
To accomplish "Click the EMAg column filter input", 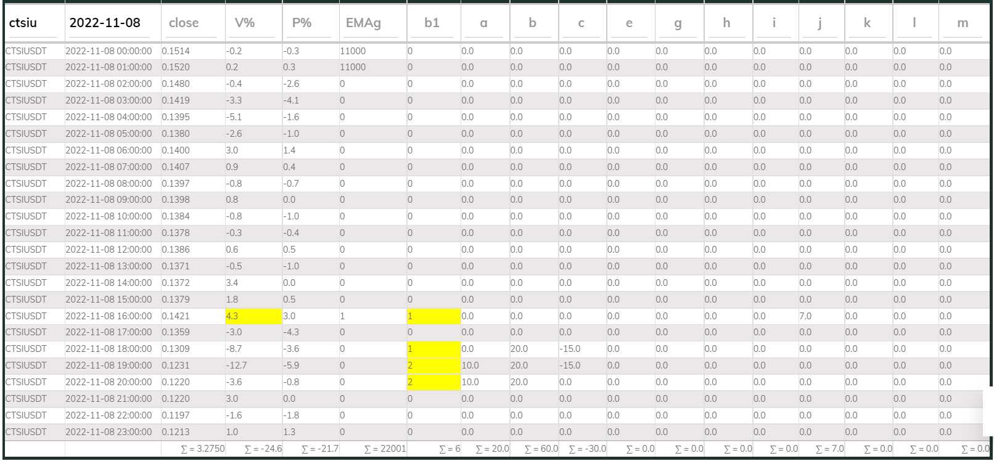I will point(372,23).
